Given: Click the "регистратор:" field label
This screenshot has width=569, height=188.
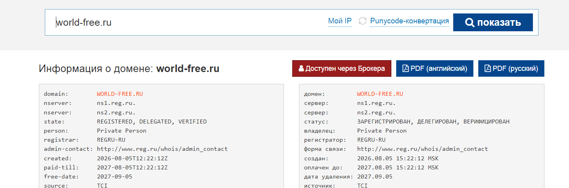Looking at the screenshot, I should coord(325,140).
